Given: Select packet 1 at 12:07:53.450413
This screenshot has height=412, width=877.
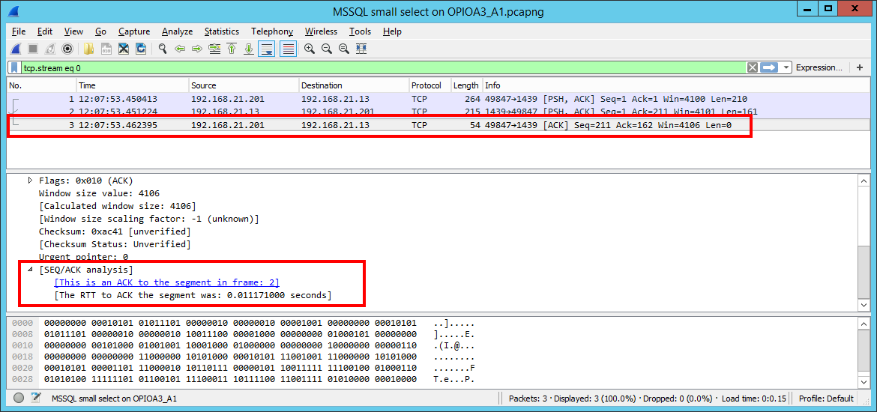Looking at the screenshot, I should point(438,99).
